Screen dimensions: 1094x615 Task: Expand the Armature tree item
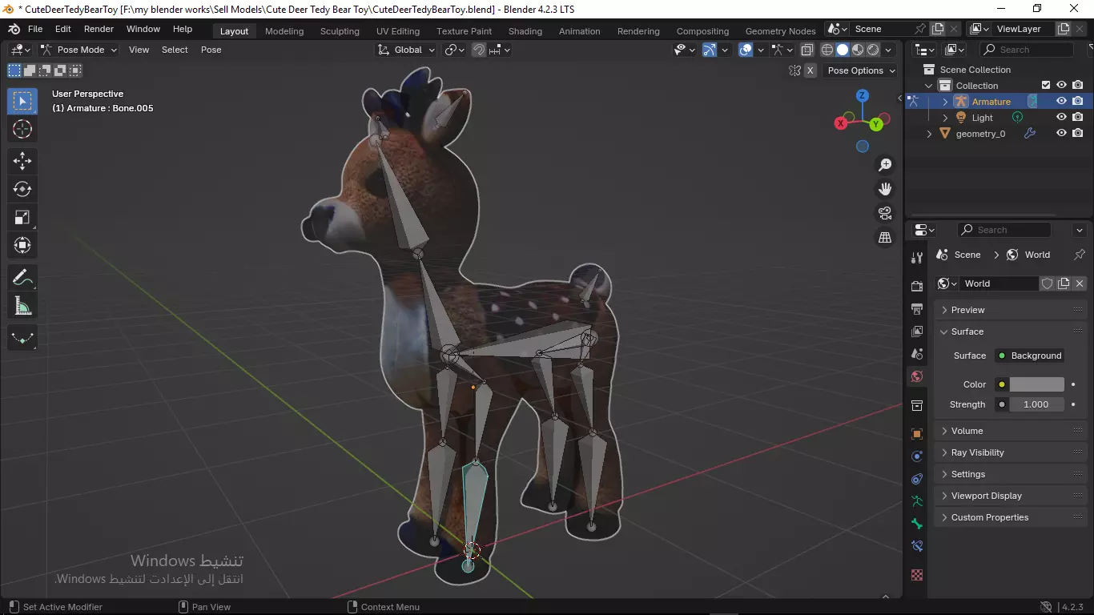click(945, 102)
